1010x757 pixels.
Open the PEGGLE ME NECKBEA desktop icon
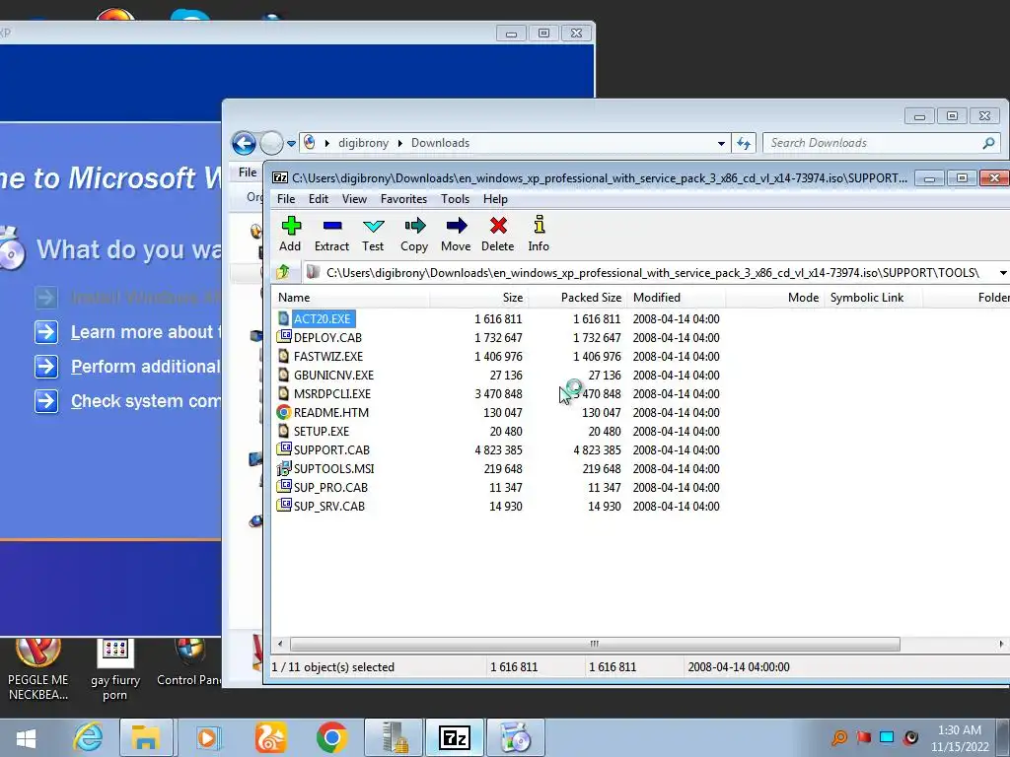tap(38, 668)
